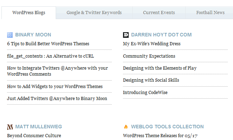This screenshot has width=233, height=140.
Task: Read 'Designing with the Elements of Play'
Action: pyautogui.click(x=160, y=68)
